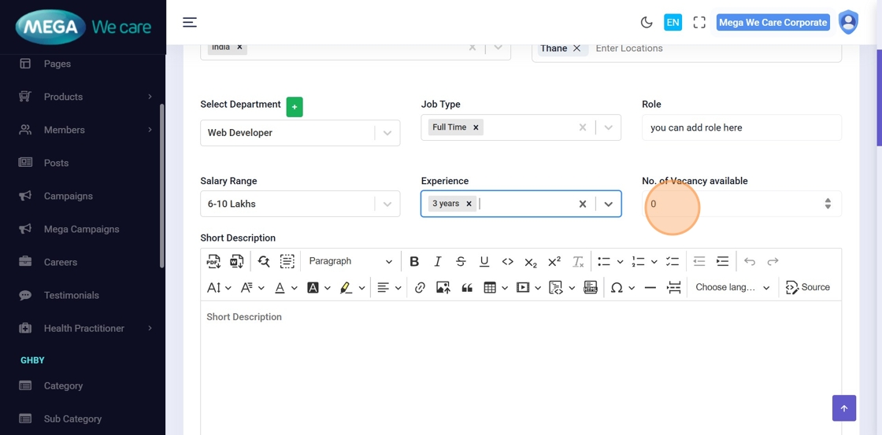
Task: Toggle dark mode moon icon
Action: tap(647, 23)
